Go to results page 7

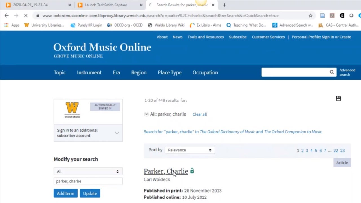pyautogui.click(x=325, y=151)
